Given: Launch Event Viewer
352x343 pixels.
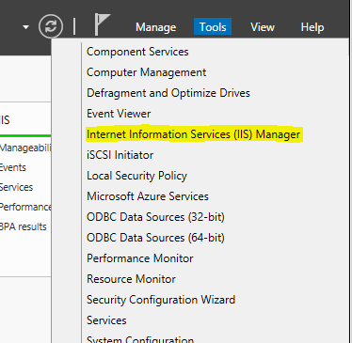Looking at the screenshot, I should (x=119, y=114).
